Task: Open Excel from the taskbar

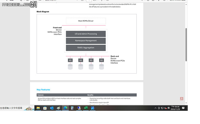Action: 86,108
